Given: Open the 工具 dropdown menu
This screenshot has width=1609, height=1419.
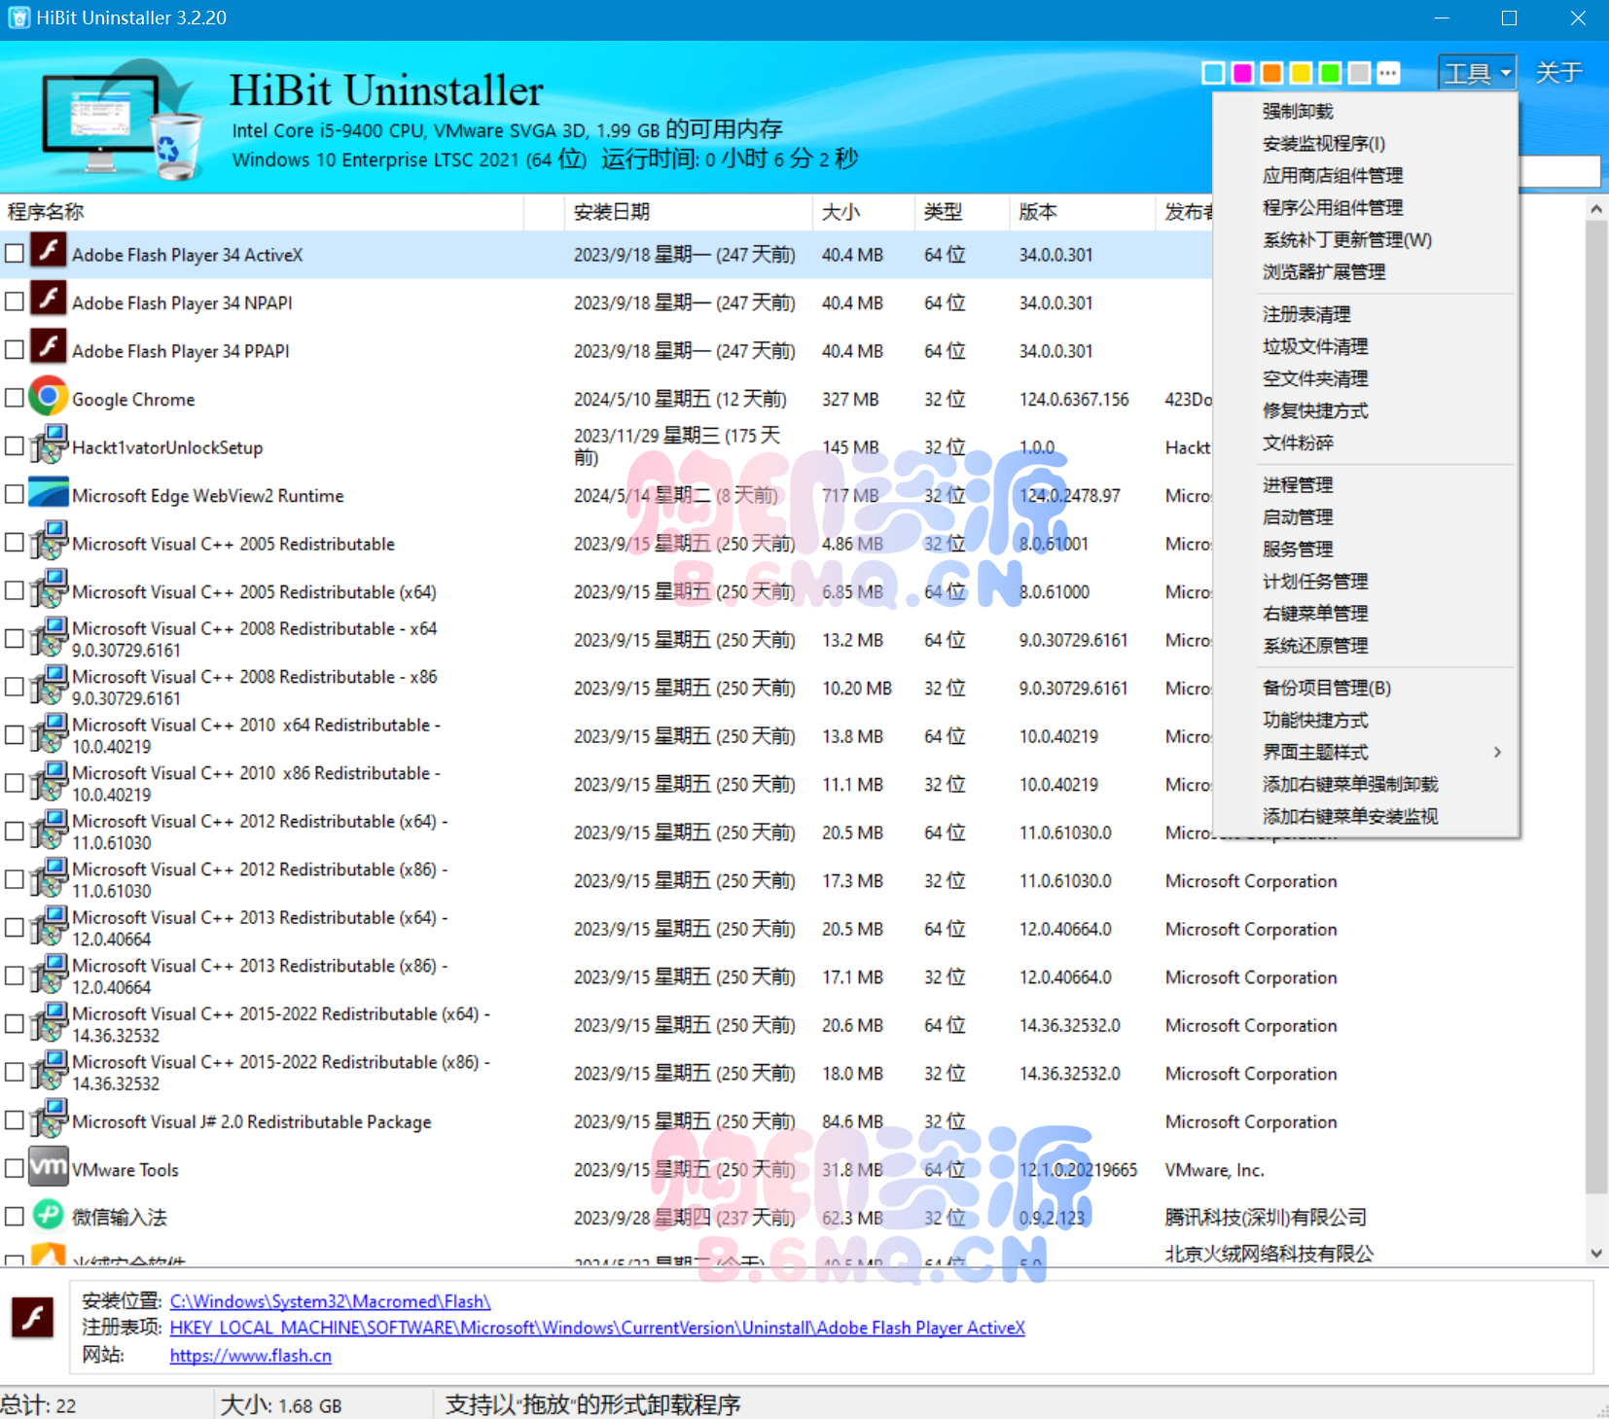Looking at the screenshot, I should tap(1477, 73).
